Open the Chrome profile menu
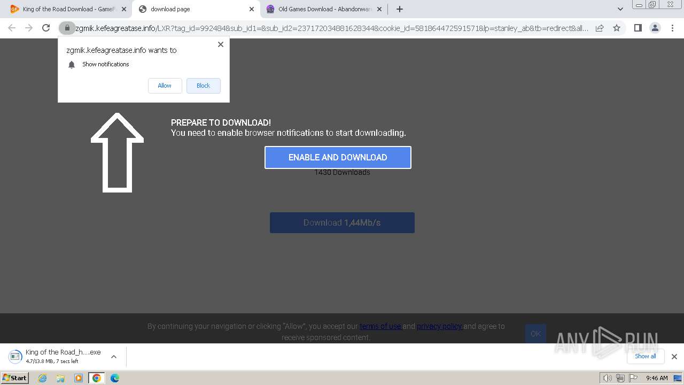The width and height of the screenshot is (684, 385). click(x=655, y=28)
